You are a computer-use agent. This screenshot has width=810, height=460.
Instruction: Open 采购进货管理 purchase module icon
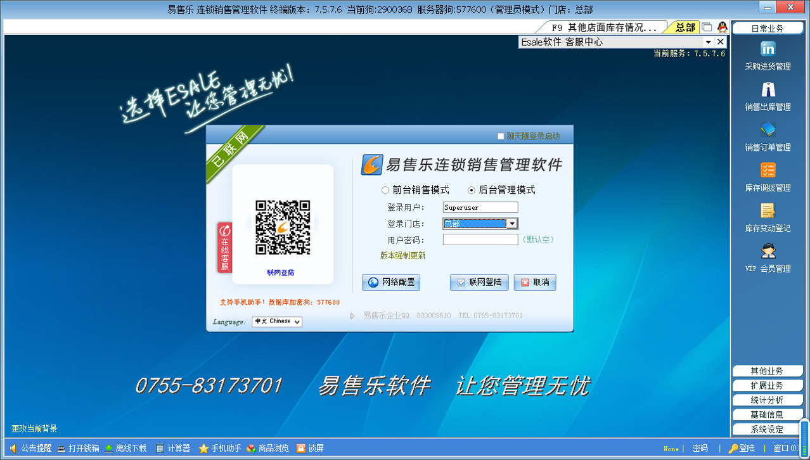tap(768, 49)
